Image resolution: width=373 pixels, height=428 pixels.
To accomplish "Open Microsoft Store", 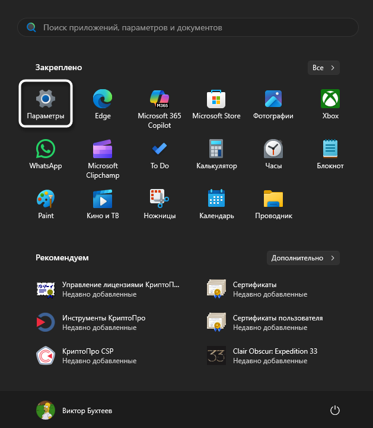I will tap(216, 103).
